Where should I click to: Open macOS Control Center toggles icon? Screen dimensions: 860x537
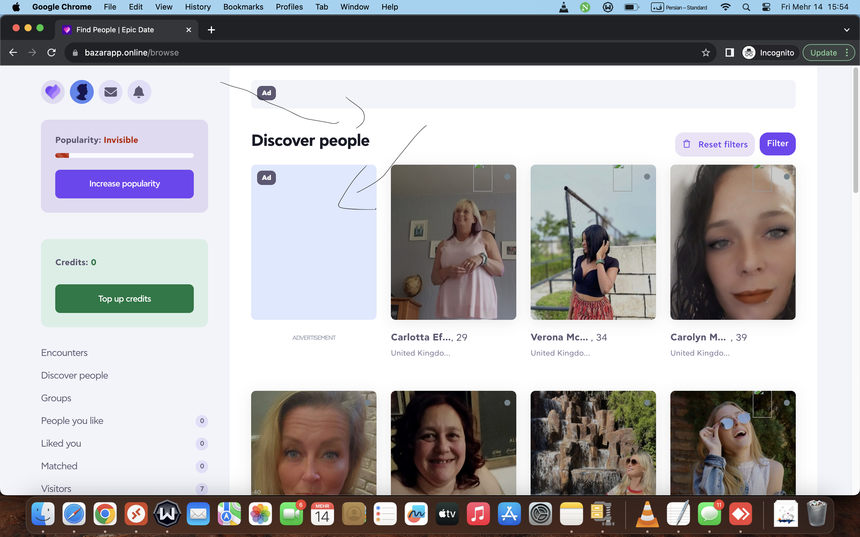coord(766,7)
